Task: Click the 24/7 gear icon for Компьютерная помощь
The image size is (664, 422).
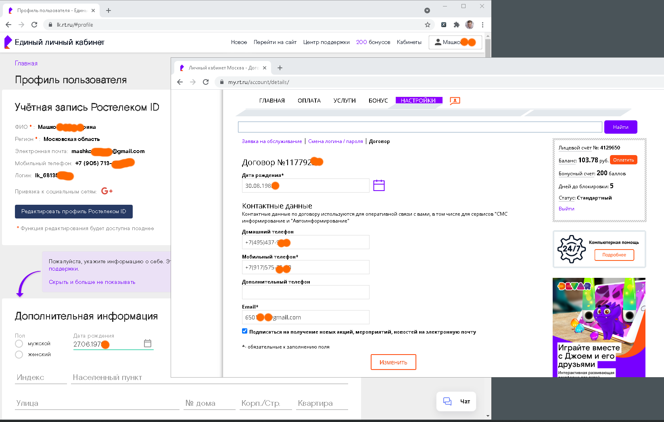Action: point(572,249)
